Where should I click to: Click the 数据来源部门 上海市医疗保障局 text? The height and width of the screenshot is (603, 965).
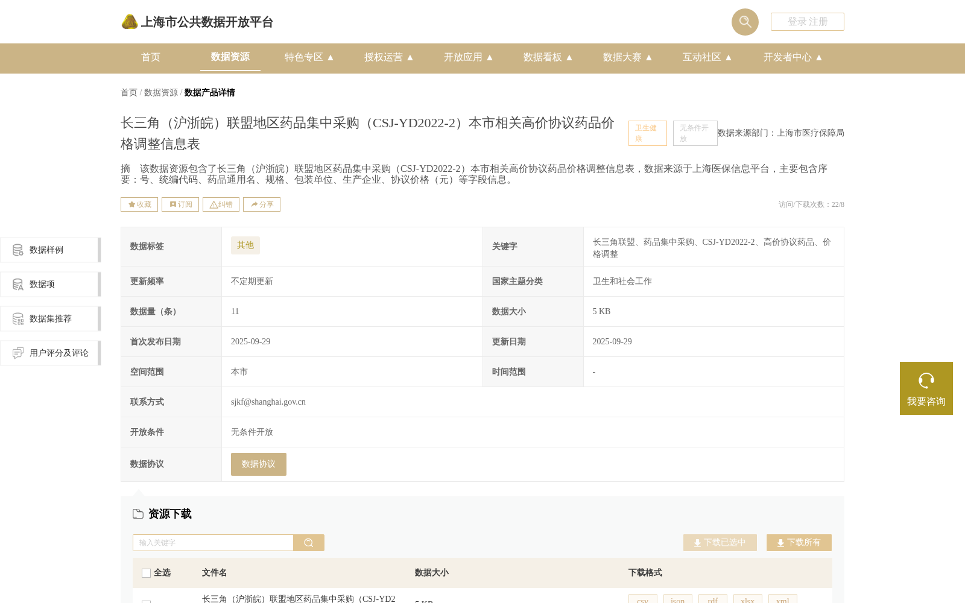point(781,133)
